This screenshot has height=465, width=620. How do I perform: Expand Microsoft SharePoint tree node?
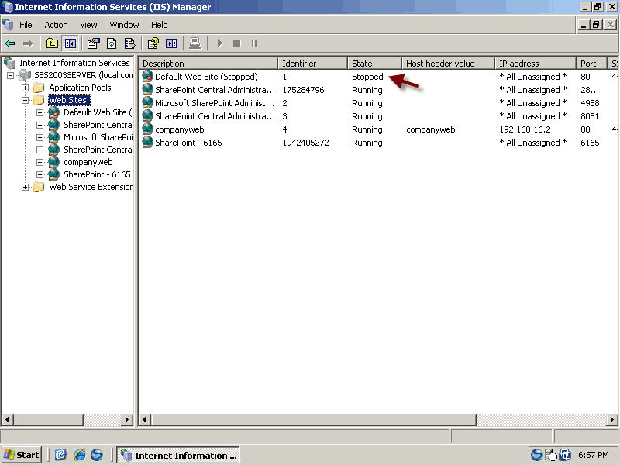click(40, 137)
